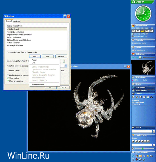Launch Outlook from Quick Launch icons
This screenshot has width=156, height=162.
click(140, 156)
